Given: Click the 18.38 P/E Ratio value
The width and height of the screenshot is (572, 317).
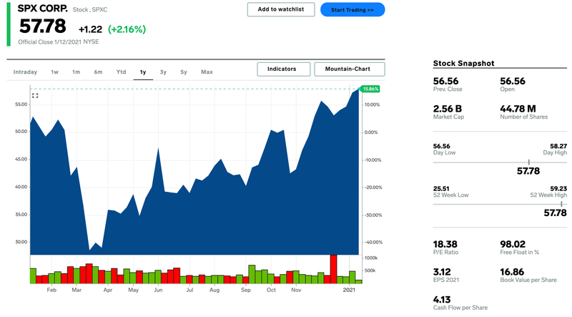Looking at the screenshot, I should pos(445,244).
